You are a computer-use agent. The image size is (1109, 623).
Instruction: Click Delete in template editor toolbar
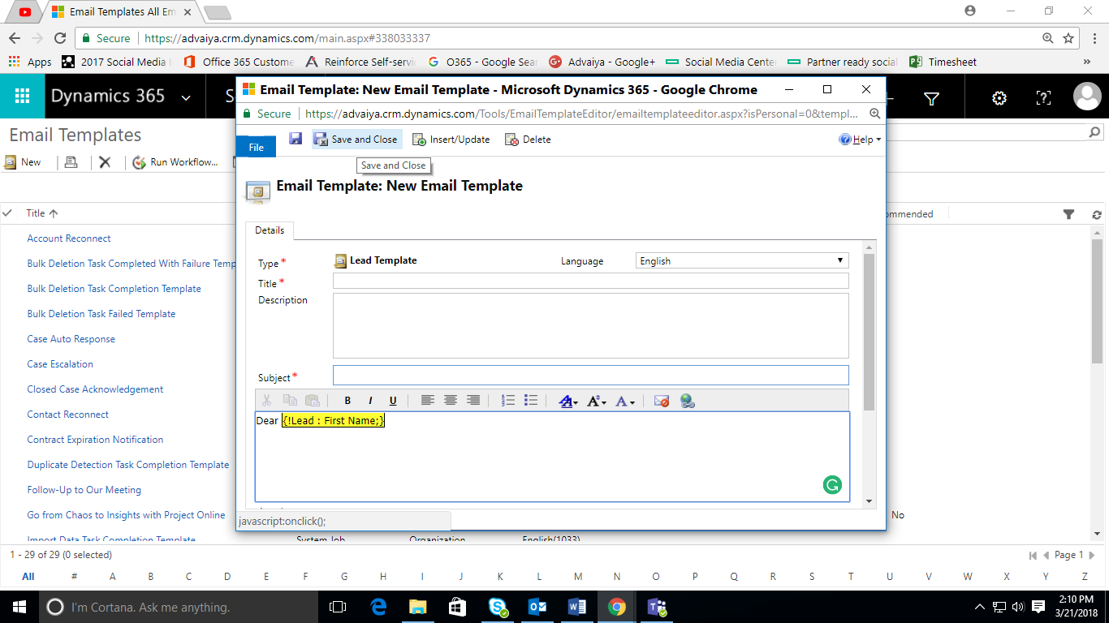528,140
